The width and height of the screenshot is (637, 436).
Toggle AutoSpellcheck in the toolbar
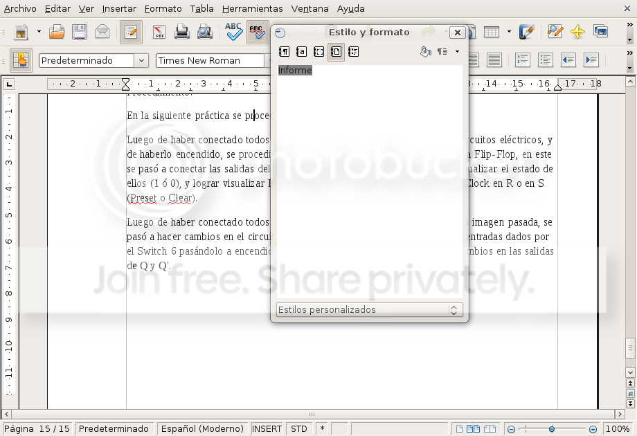[257, 32]
